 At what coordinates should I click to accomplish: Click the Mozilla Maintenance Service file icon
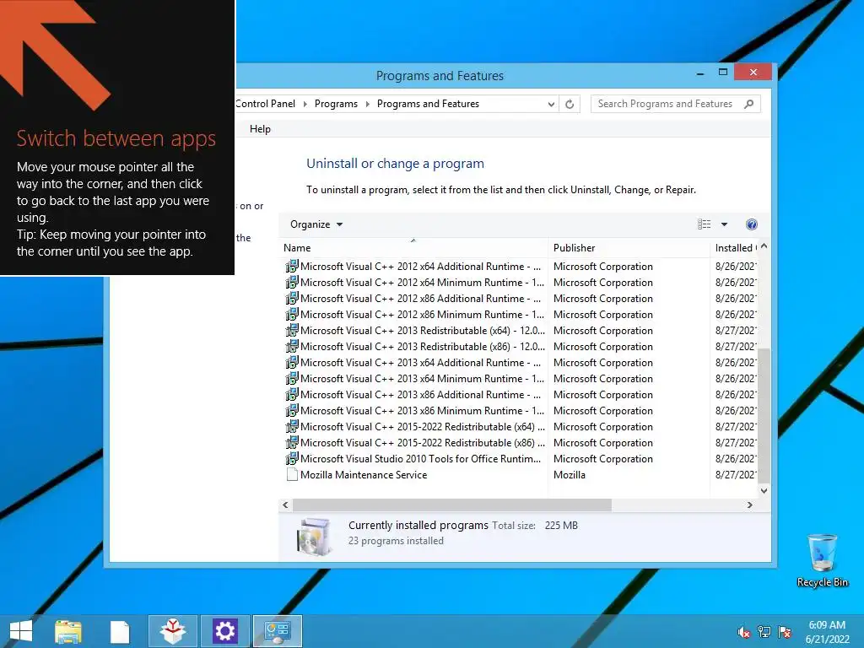coord(292,474)
